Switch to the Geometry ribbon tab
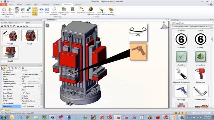This screenshot has width=214, height=120. click(56, 5)
